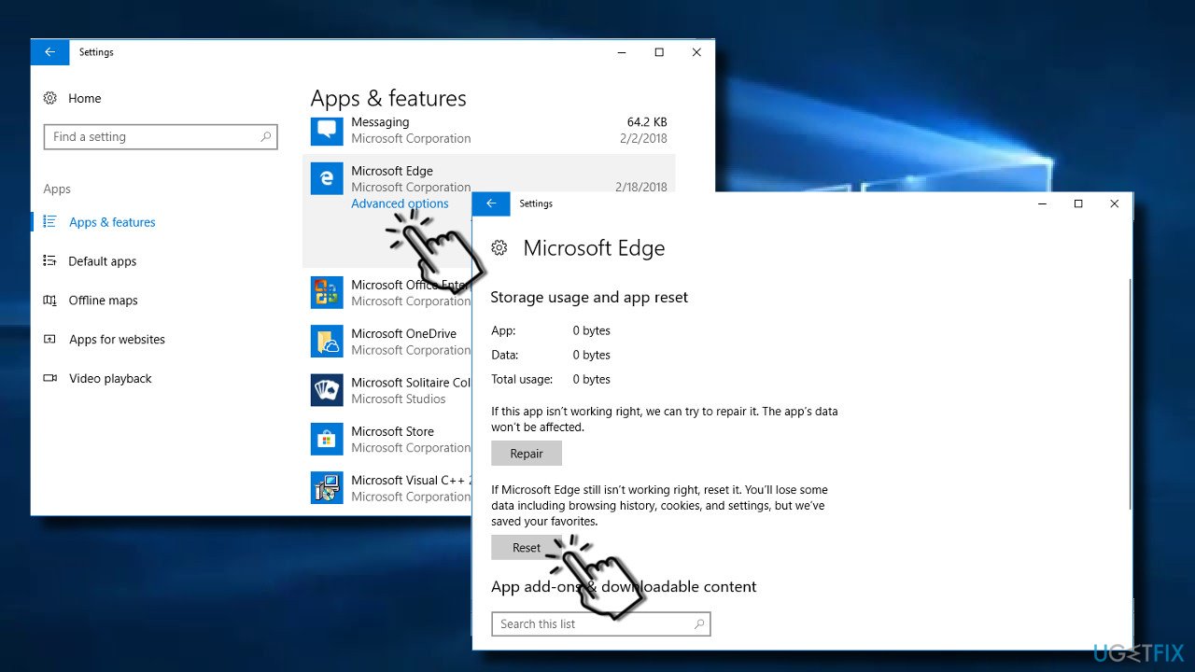Go to Video playback settings

(x=110, y=379)
